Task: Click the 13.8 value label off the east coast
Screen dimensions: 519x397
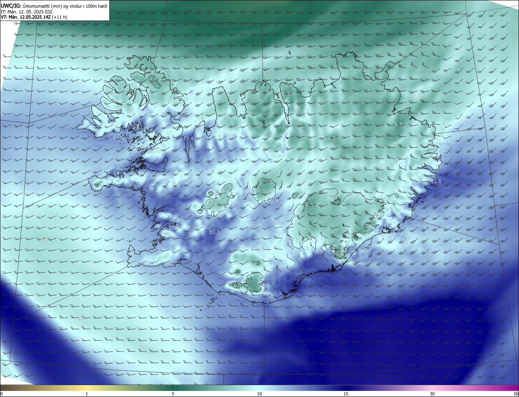Action: [x=436, y=181]
